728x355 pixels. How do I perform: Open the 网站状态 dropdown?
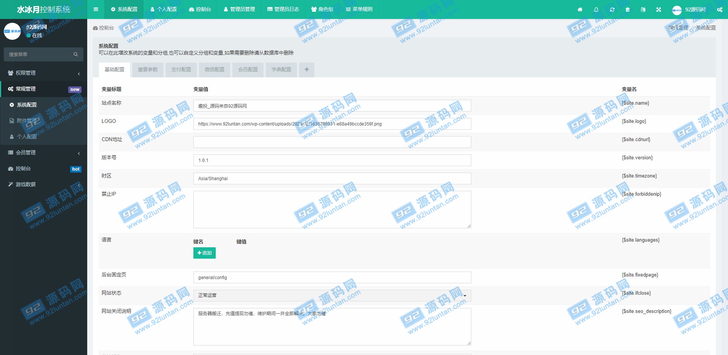332,296
